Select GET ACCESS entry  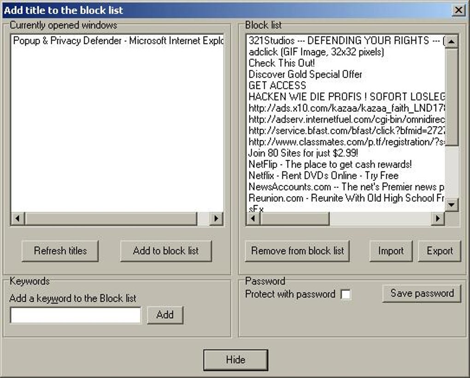pos(346,86)
